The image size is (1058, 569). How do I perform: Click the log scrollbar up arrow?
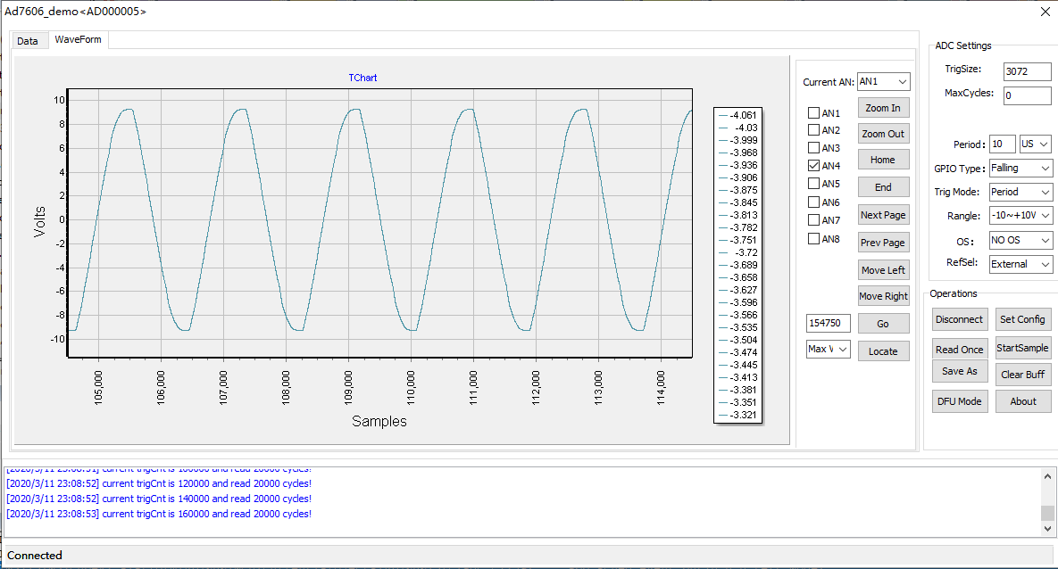coord(1047,476)
